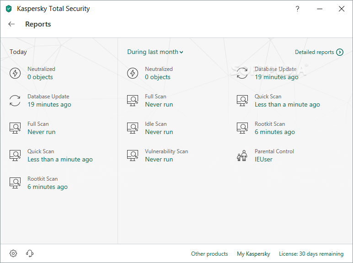The height and width of the screenshot is (263, 353).
Task: Open Support via the headset icon
Action: (29, 253)
